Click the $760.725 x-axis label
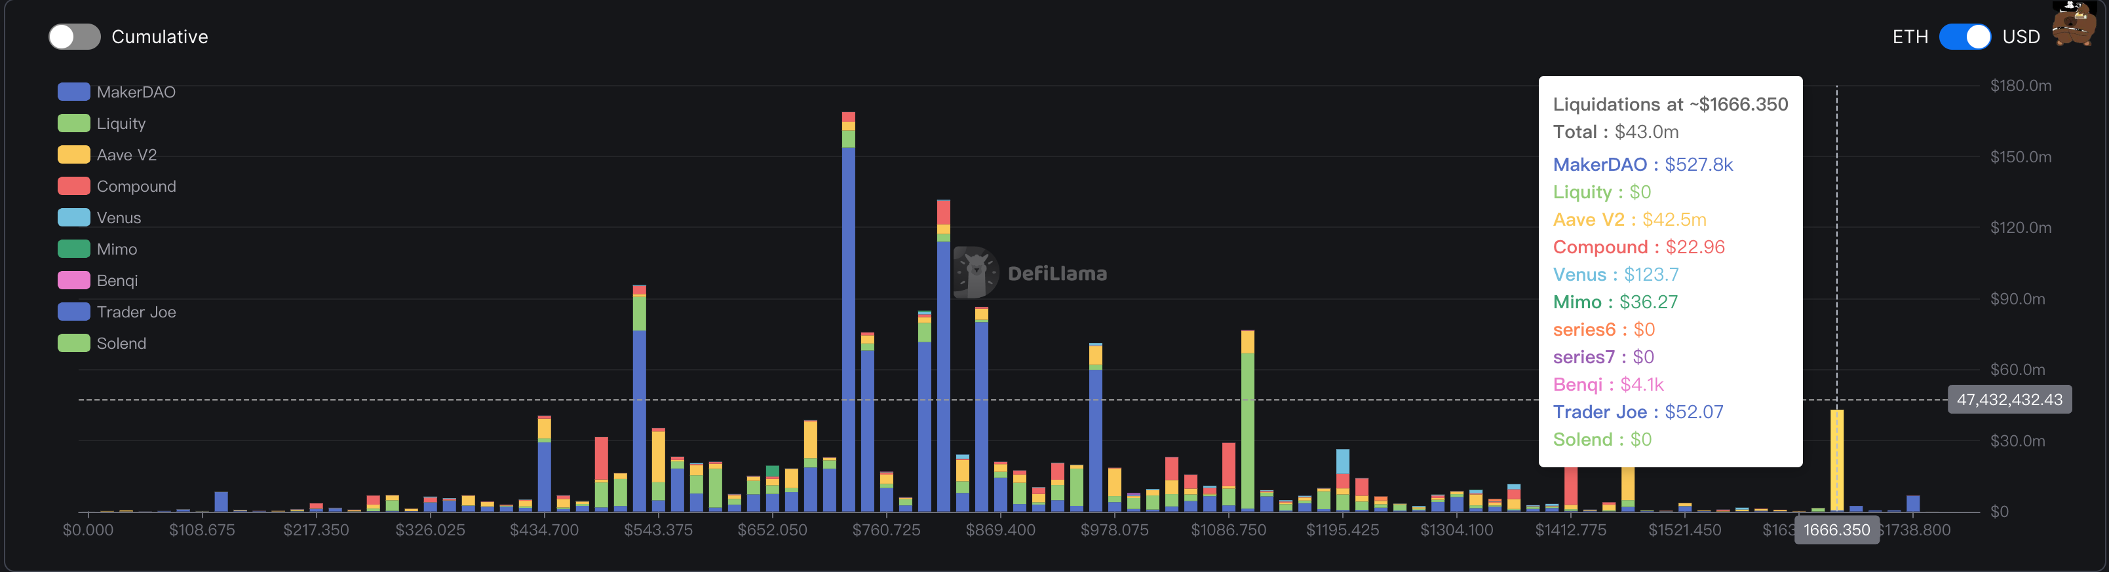This screenshot has width=2109, height=572. (x=887, y=530)
